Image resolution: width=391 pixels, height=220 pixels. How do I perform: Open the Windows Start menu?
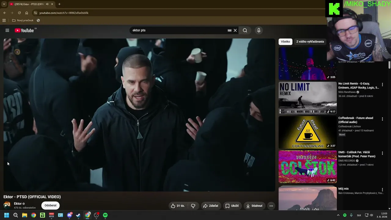[6, 215]
